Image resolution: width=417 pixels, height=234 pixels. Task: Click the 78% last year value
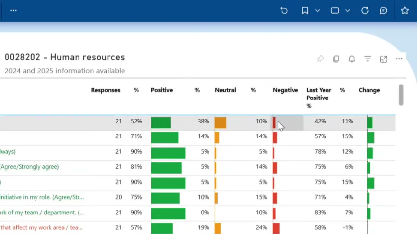coord(320,151)
